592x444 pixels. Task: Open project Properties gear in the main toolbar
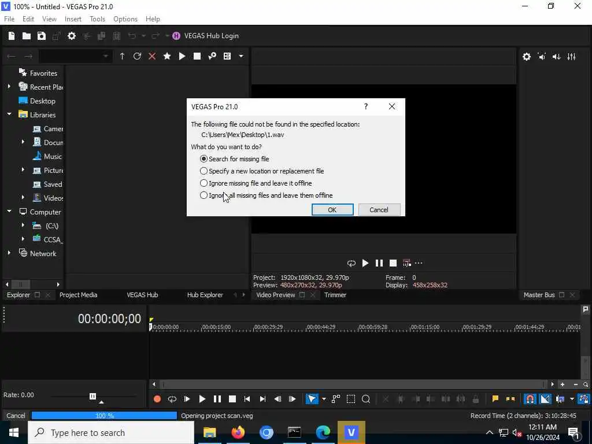[x=71, y=36]
